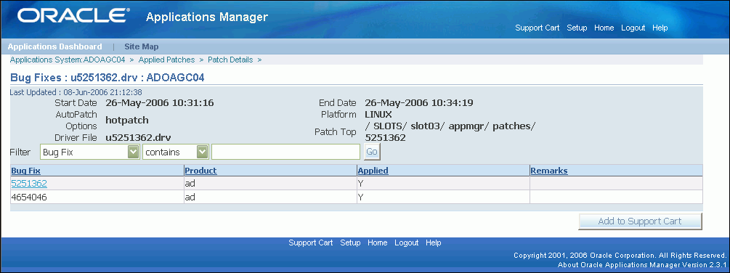
Task: Switch to Site Map tab
Action: [142, 46]
